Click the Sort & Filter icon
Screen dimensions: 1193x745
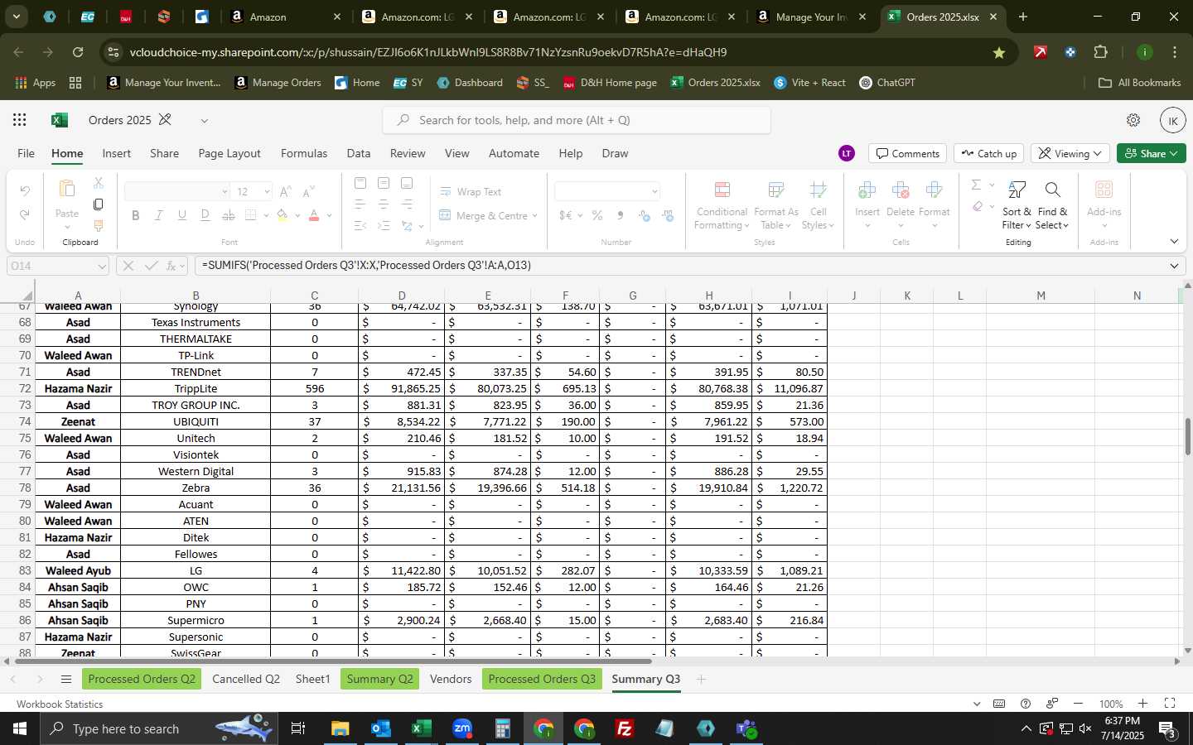point(1017,190)
